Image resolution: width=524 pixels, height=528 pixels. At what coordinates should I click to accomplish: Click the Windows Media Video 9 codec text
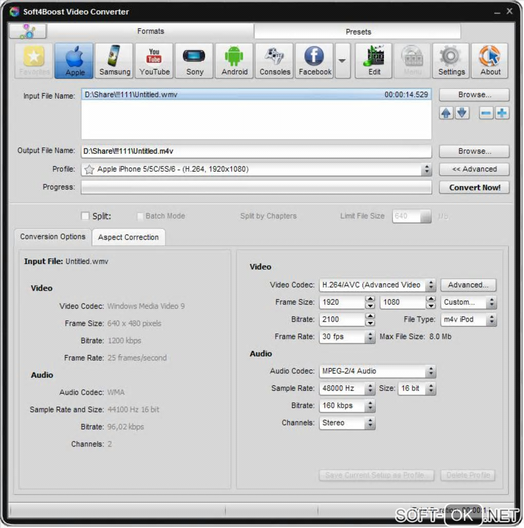[146, 306]
